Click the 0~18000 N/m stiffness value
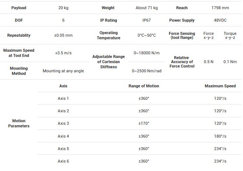 click(146, 53)
